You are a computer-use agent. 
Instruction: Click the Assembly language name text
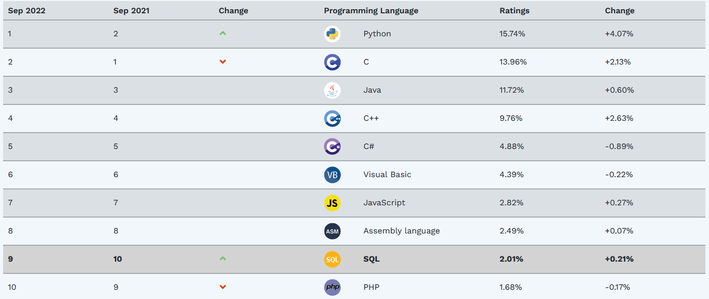(x=401, y=231)
